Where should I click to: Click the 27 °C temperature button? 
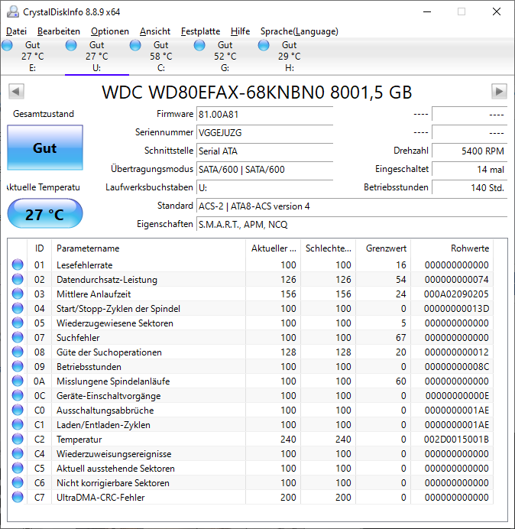[45, 214]
